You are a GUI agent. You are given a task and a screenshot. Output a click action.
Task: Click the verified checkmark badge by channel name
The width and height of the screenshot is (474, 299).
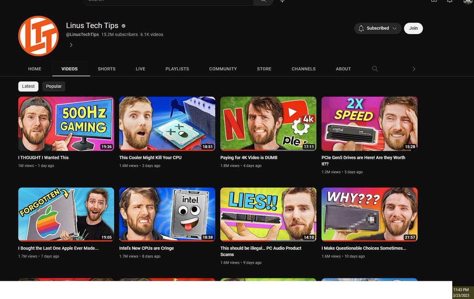pyautogui.click(x=124, y=26)
